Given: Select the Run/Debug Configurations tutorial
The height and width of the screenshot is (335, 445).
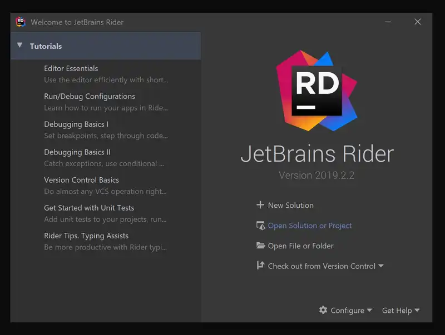Looking at the screenshot, I should coord(90,96).
